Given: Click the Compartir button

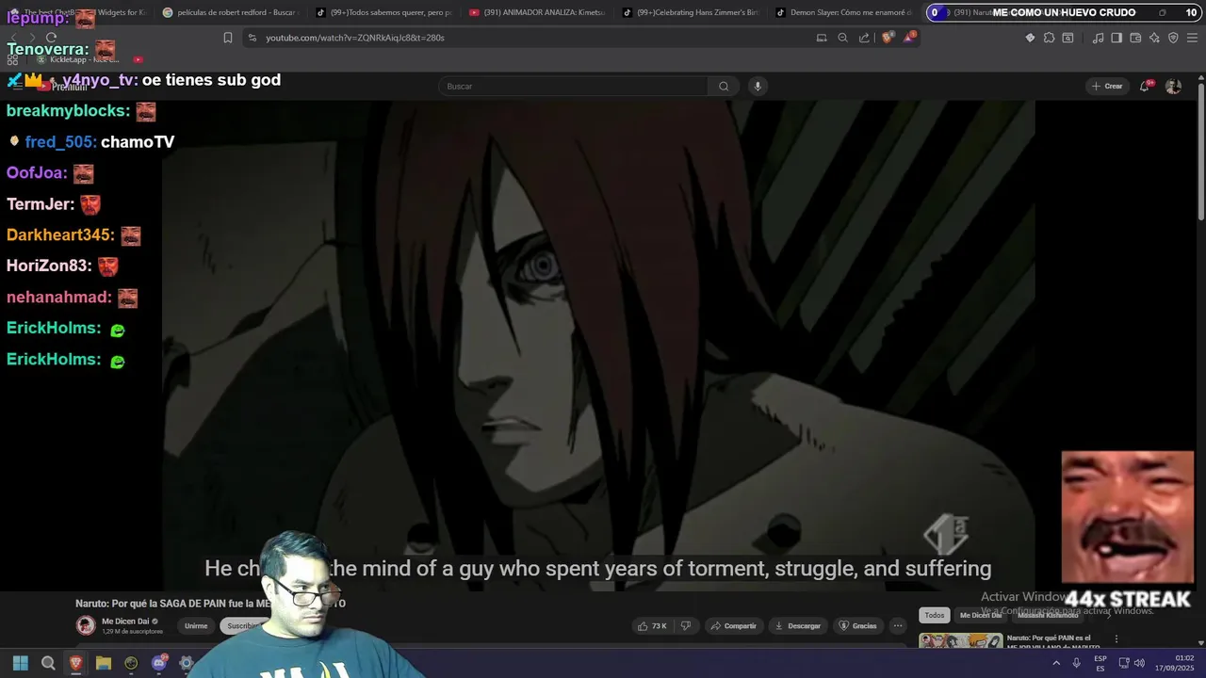Looking at the screenshot, I should (733, 625).
